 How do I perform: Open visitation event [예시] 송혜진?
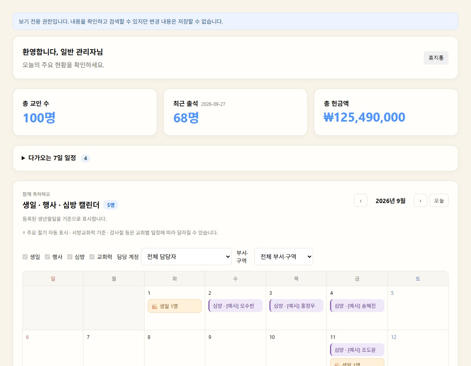pyautogui.click(x=357, y=306)
